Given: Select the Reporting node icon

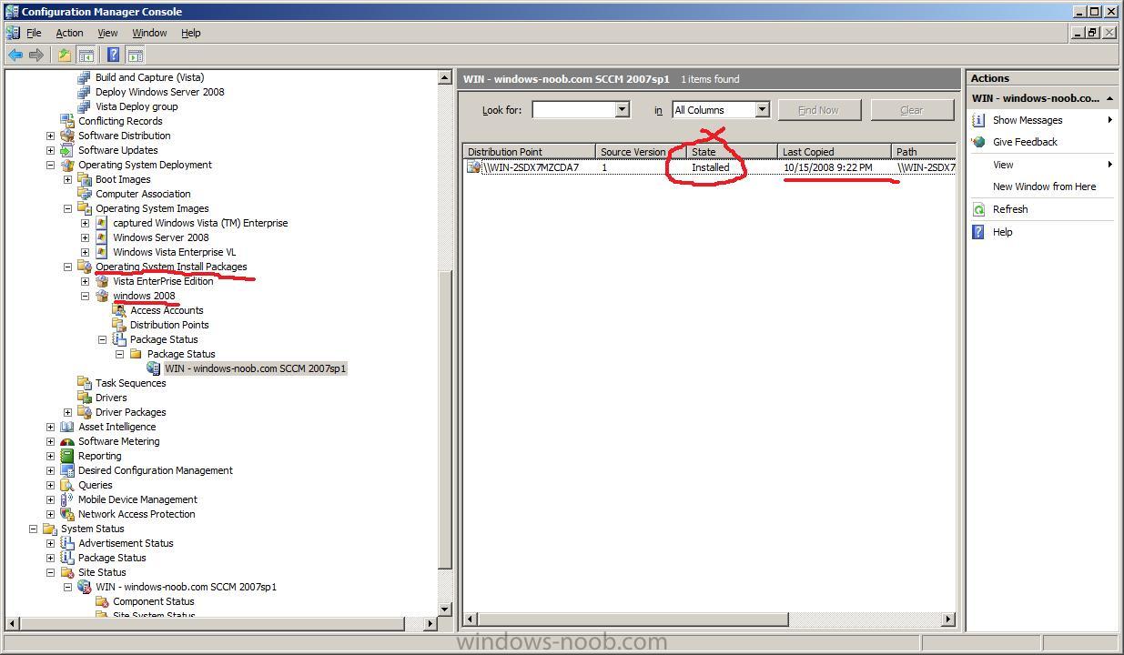Looking at the screenshot, I should point(67,456).
